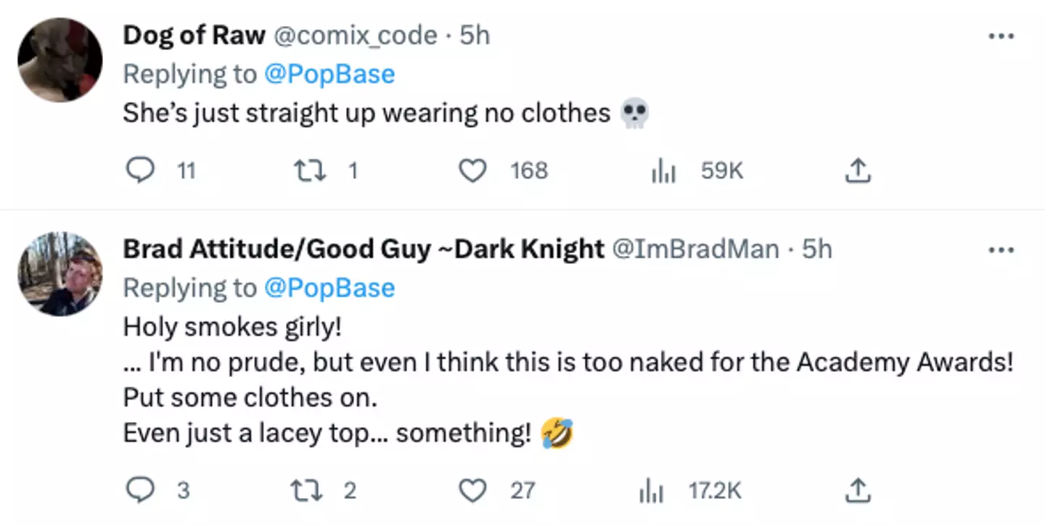Retweet Dog of Raw's tweet
This screenshot has height=525, width=1045.
pos(306,170)
